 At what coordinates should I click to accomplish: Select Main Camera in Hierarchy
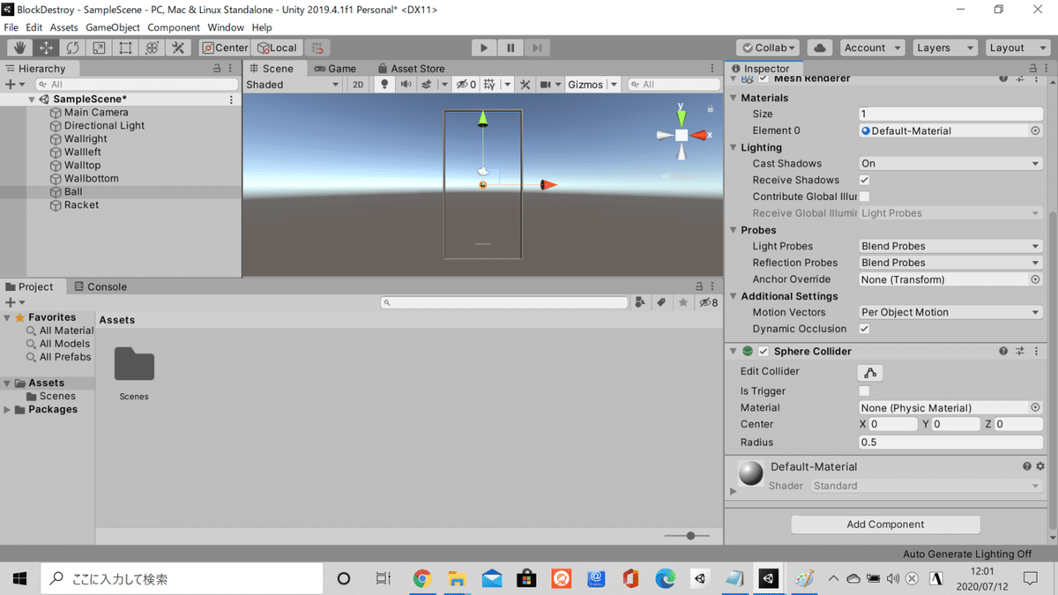[x=96, y=112]
